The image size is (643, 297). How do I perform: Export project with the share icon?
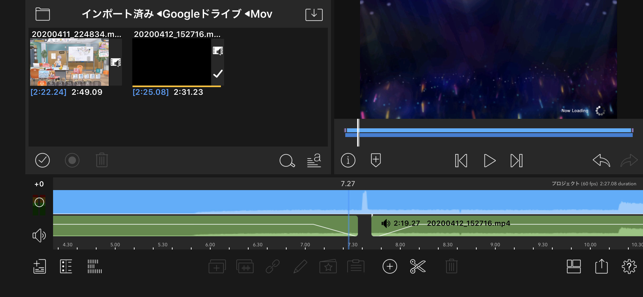point(601,266)
